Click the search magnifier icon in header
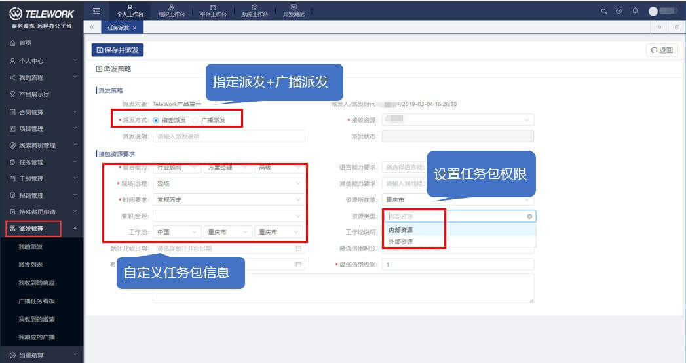The height and width of the screenshot is (363, 686). [604, 11]
